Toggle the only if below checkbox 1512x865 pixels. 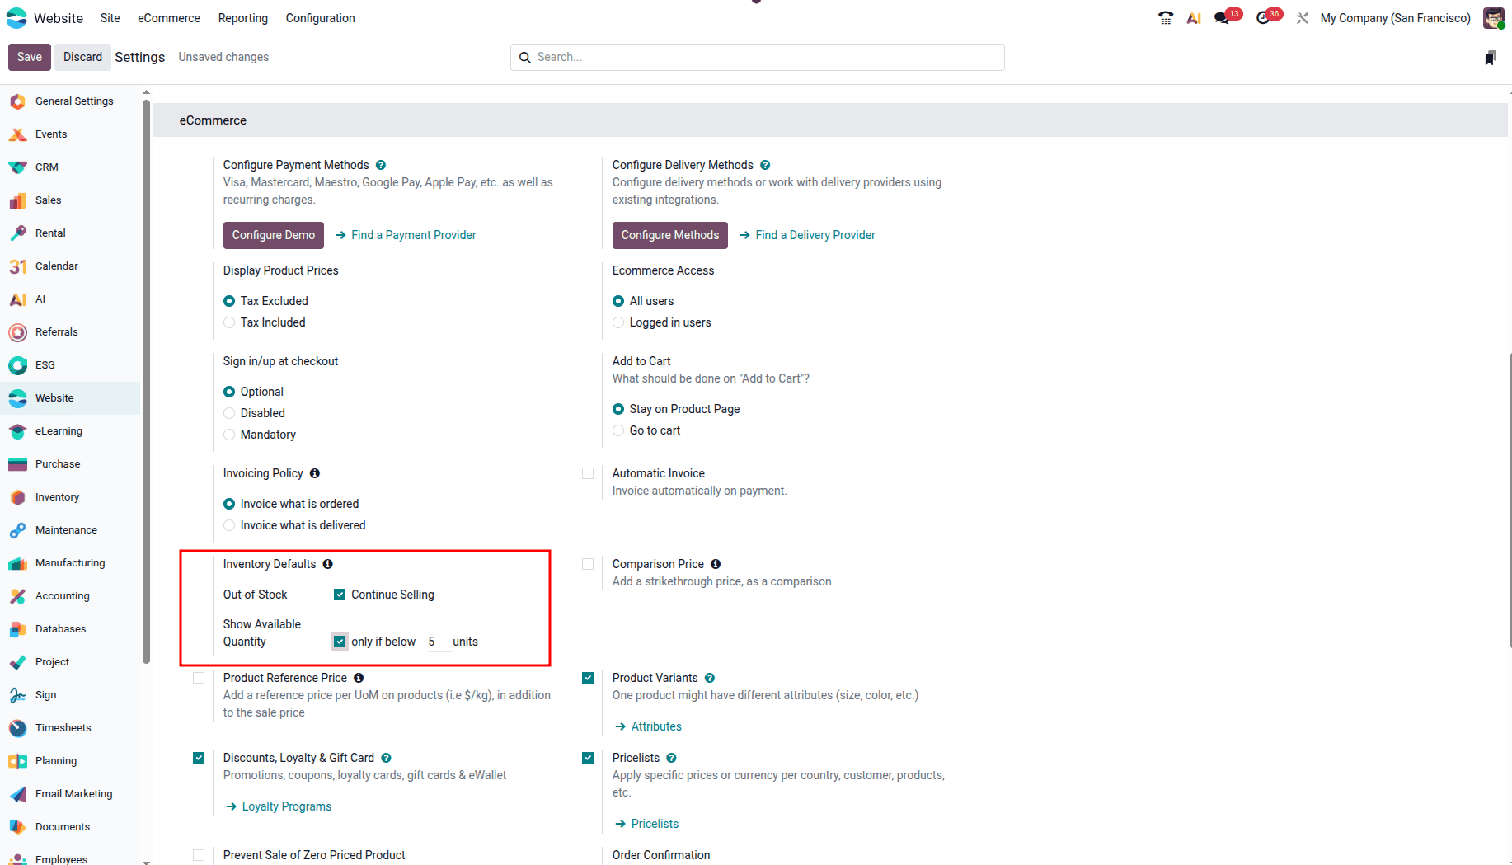340,642
